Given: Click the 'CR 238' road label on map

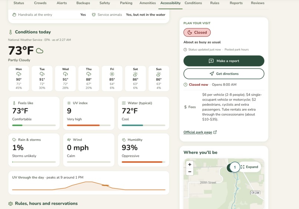Looking at the screenshot, I should 255,193.
